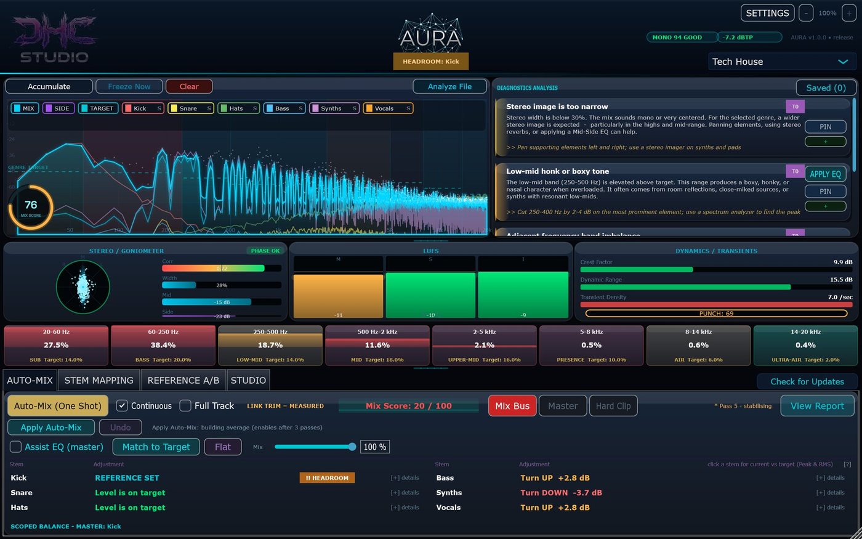Image resolution: width=862 pixels, height=539 pixels.
Task: Open the [?] help for stem adjustments
Action: pyautogui.click(x=847, y=464)
